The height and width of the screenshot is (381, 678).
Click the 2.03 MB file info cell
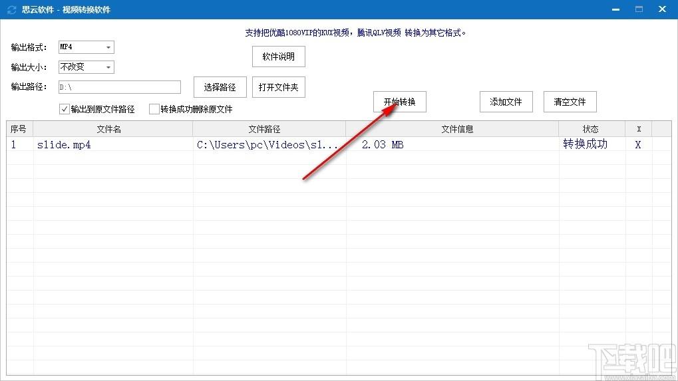452,144
